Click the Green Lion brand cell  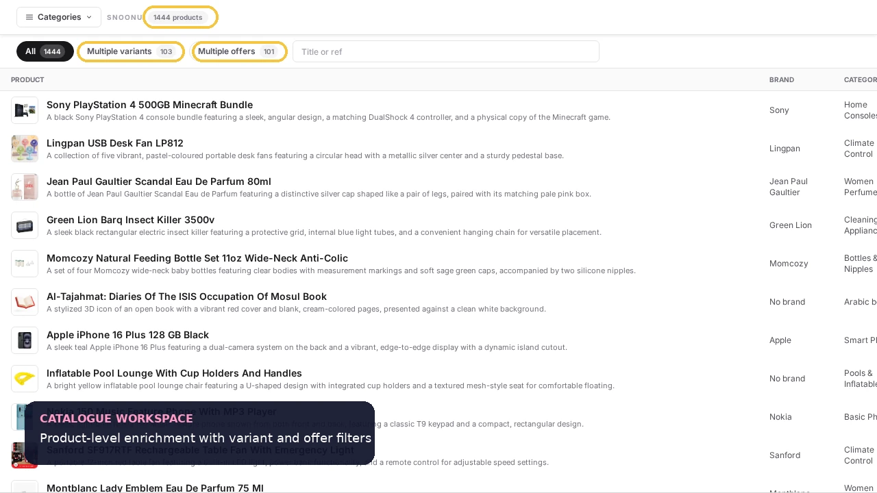(791, 225)
